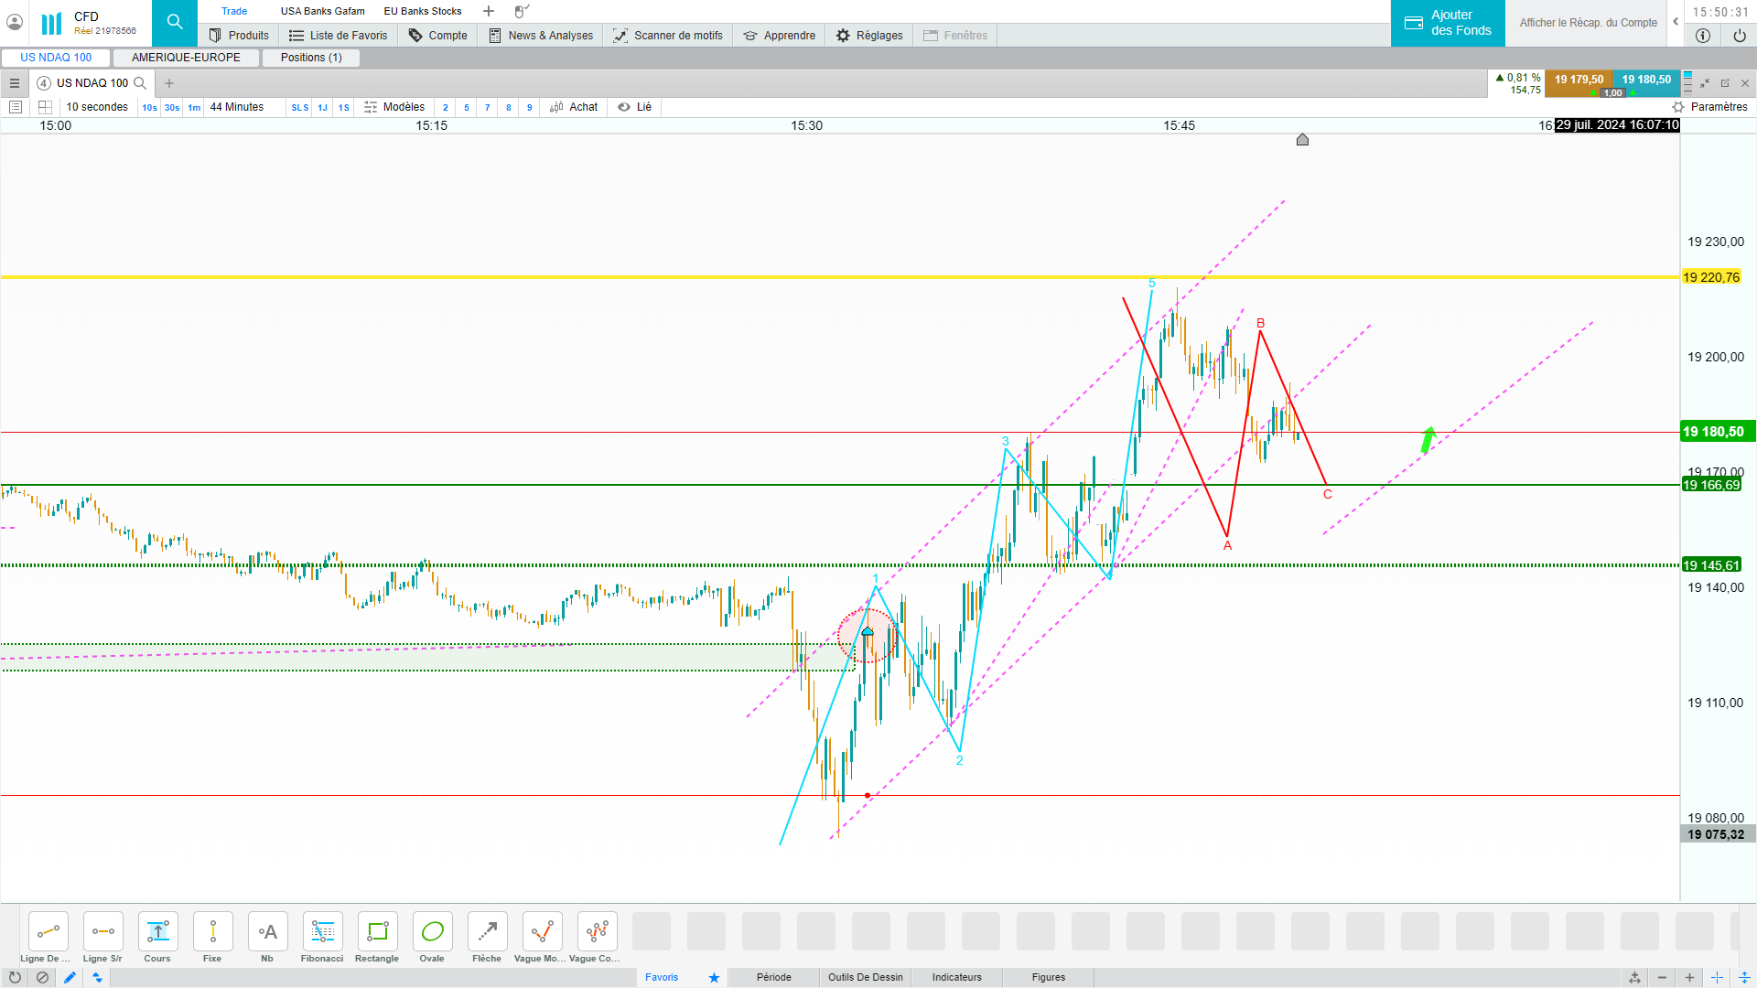Click the yellow 19 220,76 price label
The height and width of the screenshot is (988, 1757).
pyautogui.click(x=1710, y=277)
